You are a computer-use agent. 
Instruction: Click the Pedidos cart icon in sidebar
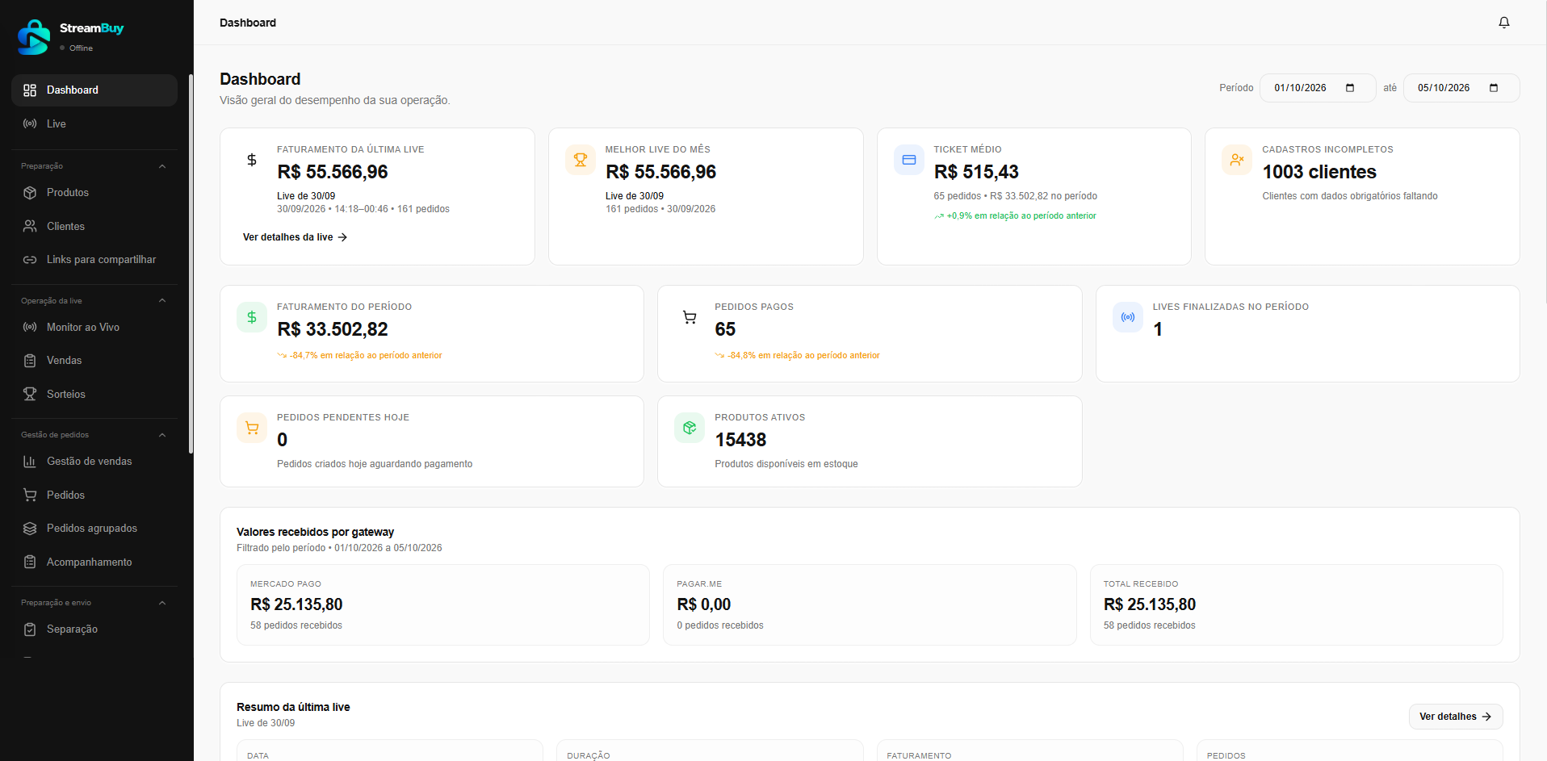coord(30,495)
